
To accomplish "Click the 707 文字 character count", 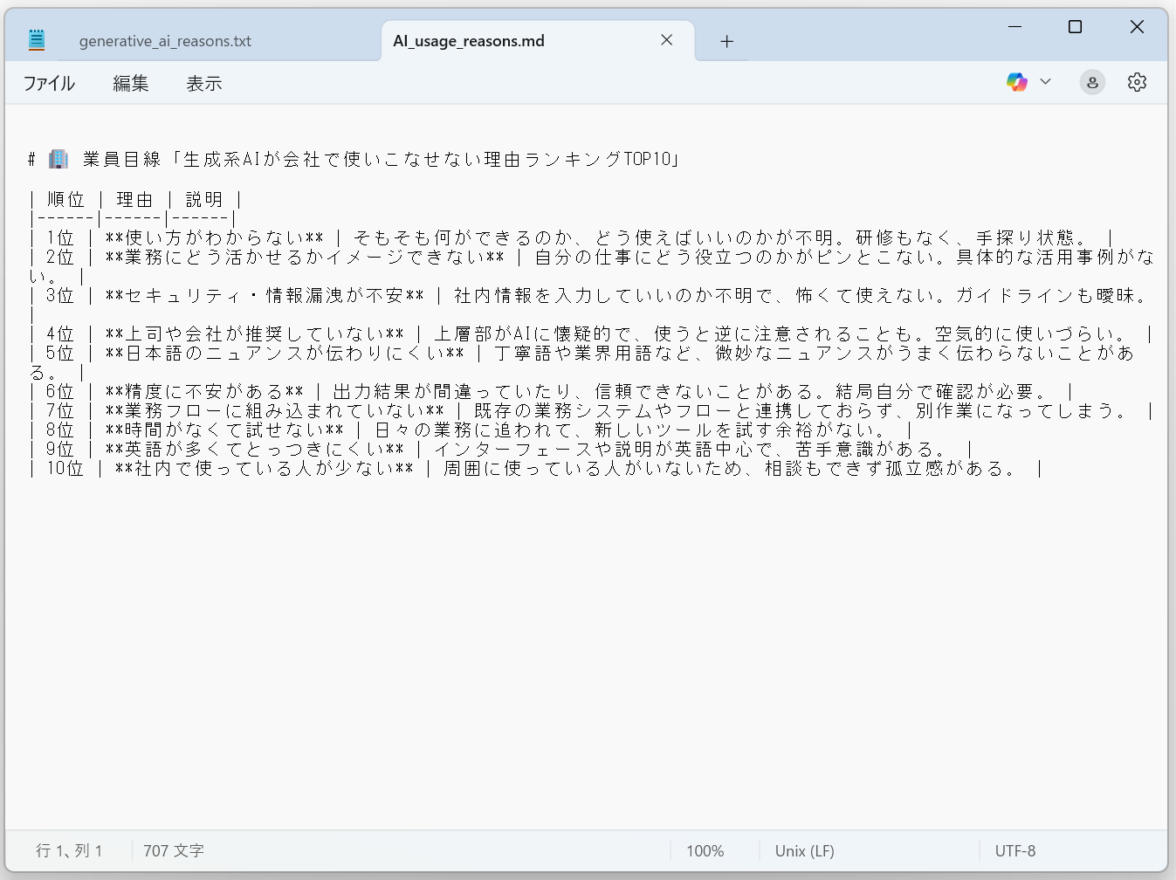I will click(174, 851).
